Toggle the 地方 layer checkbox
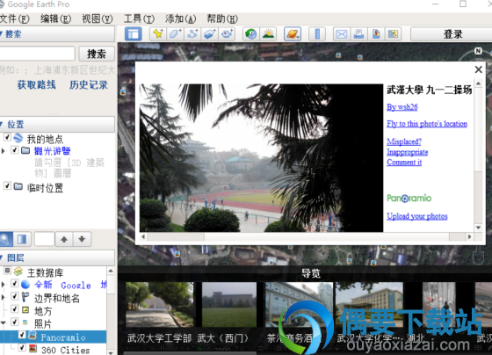The width and height of the screenshot is (492, 355). [15, 308]
